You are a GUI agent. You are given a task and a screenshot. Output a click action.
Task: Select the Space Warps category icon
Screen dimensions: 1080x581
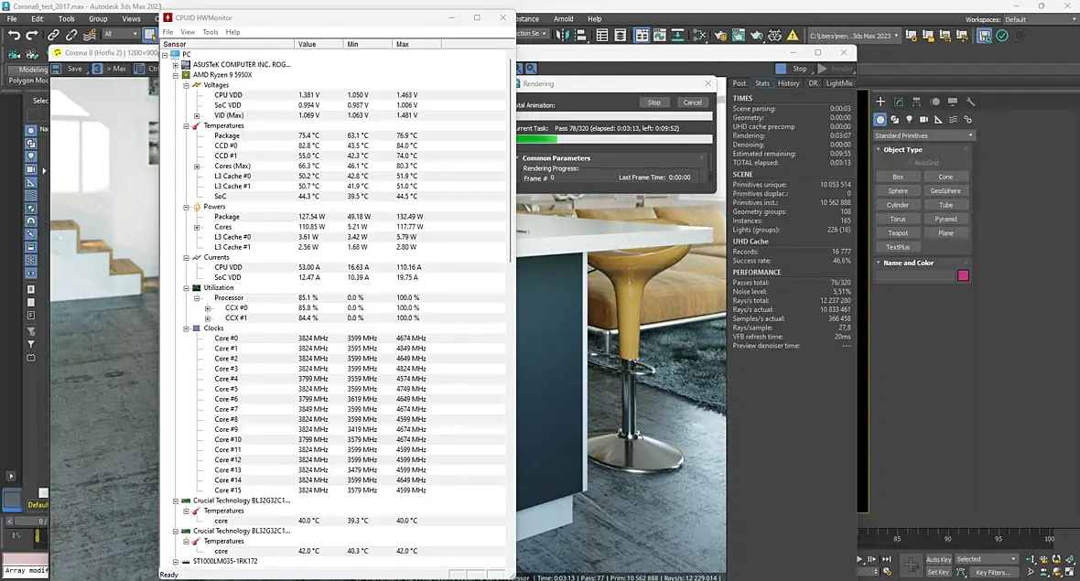tap(954, 119)
